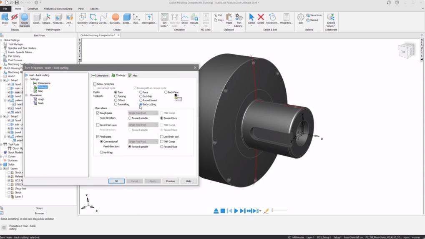Check the Use finish tool option
Image resolution: width=425 pixels, height=239 pixels.
(161, 136)
